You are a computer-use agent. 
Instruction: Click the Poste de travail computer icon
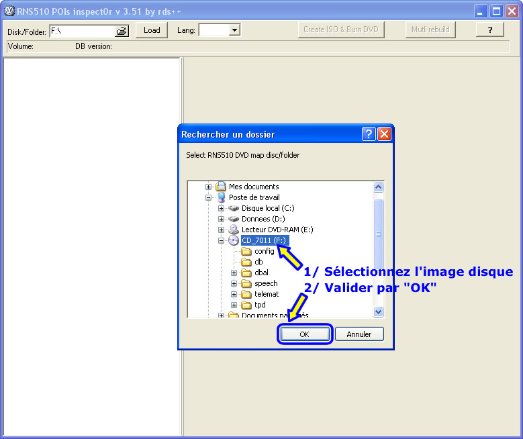pyautogui.click(x=221, y=197)
